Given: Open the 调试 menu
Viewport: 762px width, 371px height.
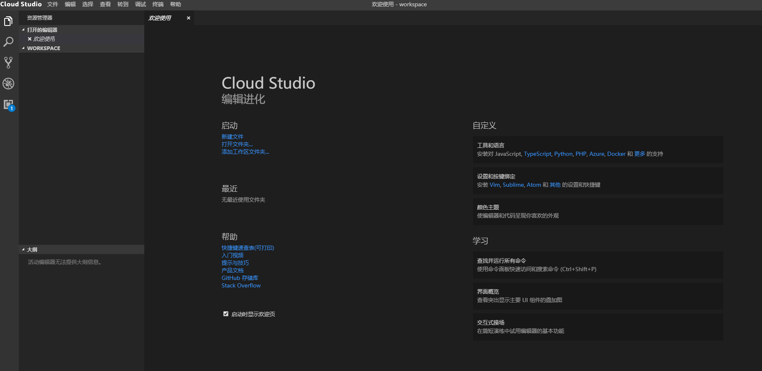Looking at the screenshot, I should pos(141,4).
